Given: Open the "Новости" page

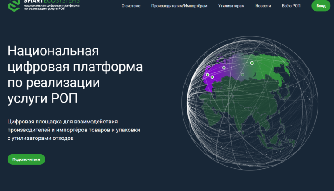Looking at the screenshot, I should (263, 6).
